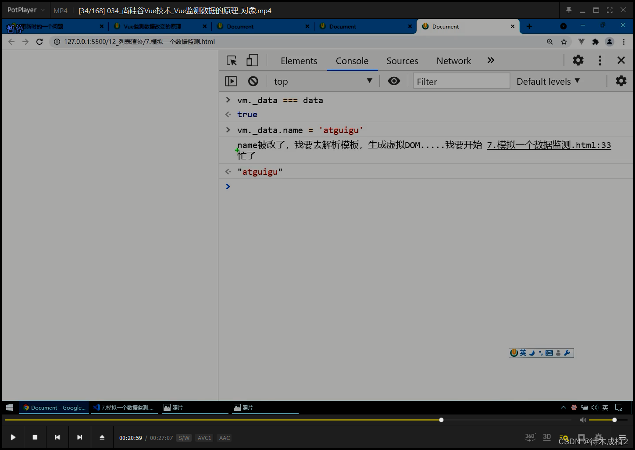This screenshot has width=635, height=450.
Task: Skip to next file in PotPlayer
Action: [79, 437]
